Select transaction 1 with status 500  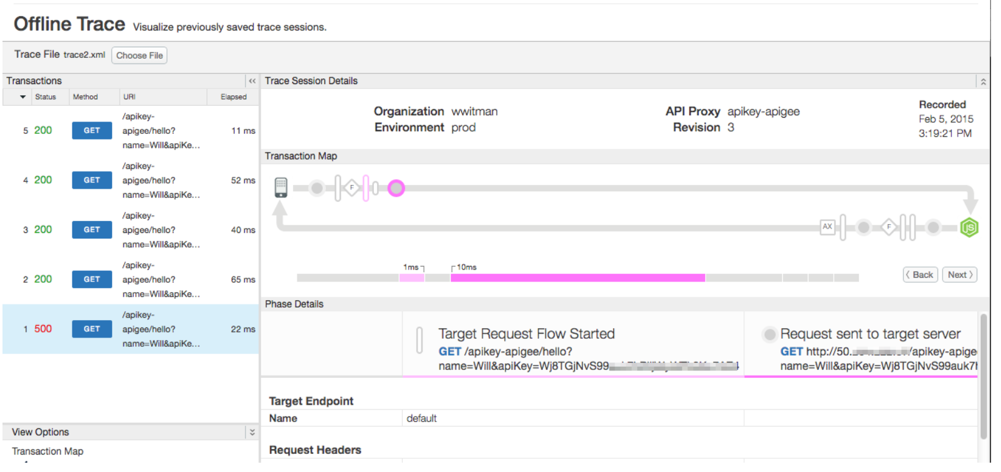(130, 329)
